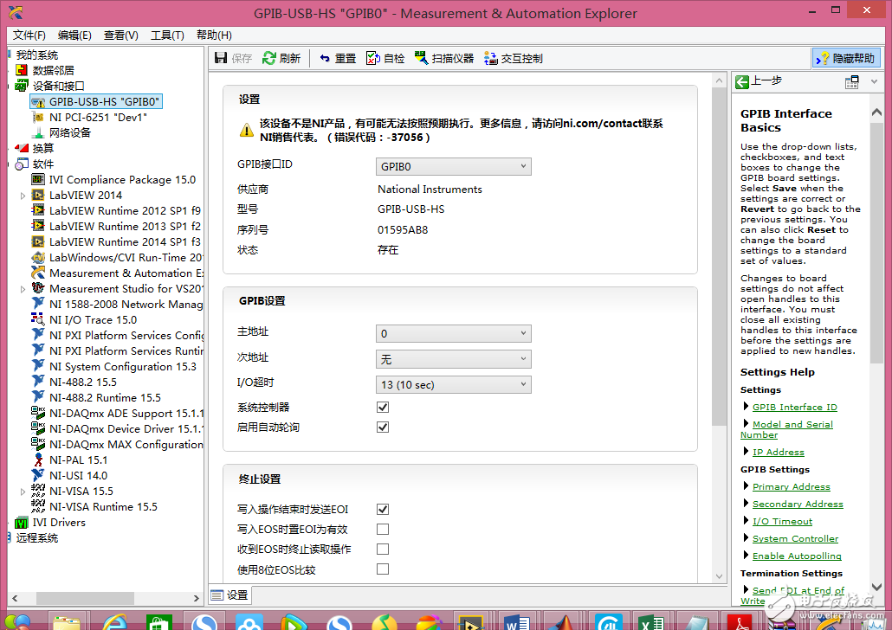Click the Save (保存) floppy disk icon
This screenshot has height=630, width=892.
(221, 58)
